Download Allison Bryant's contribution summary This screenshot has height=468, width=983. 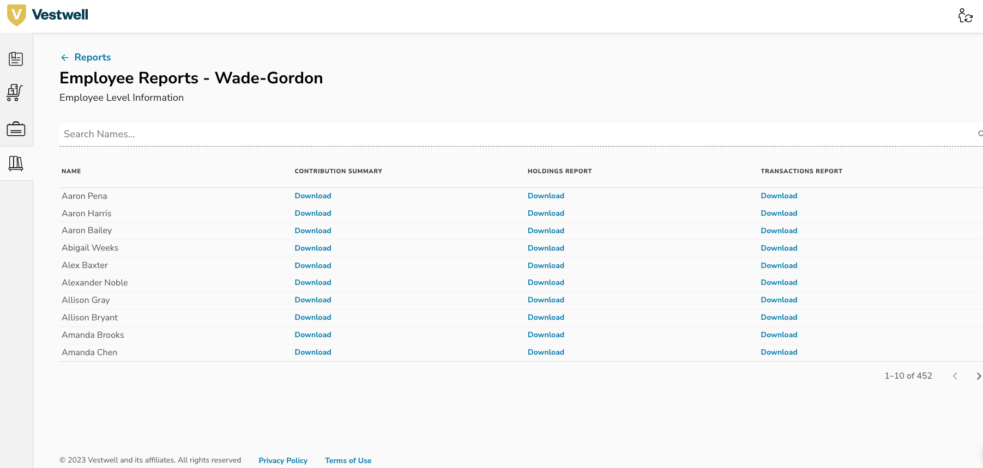pos(313,318)
